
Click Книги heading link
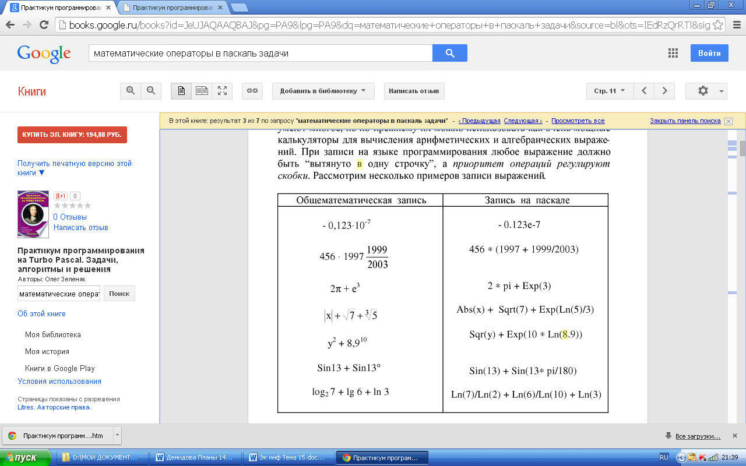31,91
